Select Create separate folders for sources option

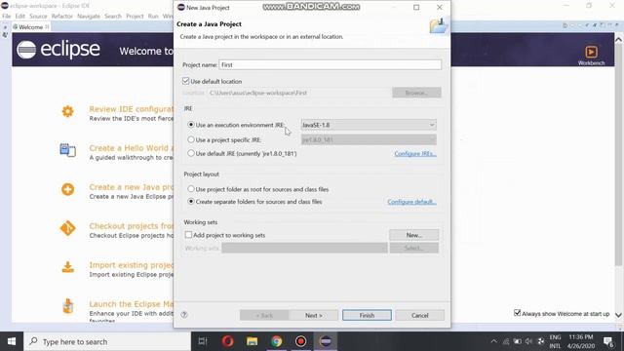click(x=191, y=202)
